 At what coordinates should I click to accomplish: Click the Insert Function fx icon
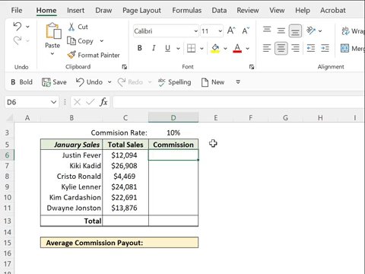(x=103, y=102)
